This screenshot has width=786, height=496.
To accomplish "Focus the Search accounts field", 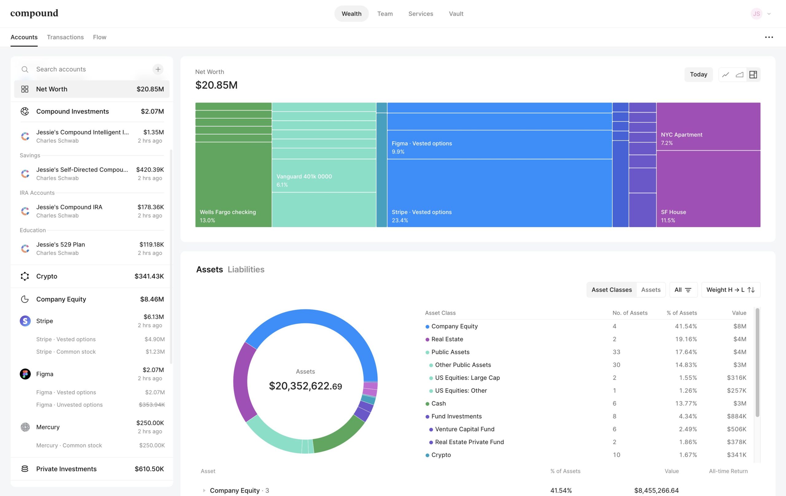I will point(91,69).
